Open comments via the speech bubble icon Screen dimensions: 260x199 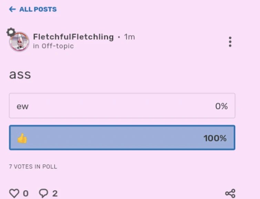(x=43, y=193)
